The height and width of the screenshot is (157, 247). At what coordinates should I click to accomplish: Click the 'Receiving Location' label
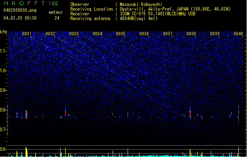(91, 9)
